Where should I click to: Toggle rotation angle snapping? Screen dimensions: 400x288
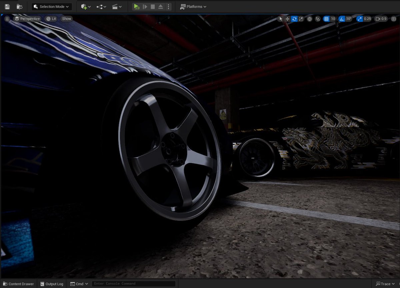point(342,19)
